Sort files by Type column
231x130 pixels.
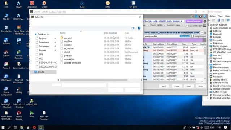126,33
